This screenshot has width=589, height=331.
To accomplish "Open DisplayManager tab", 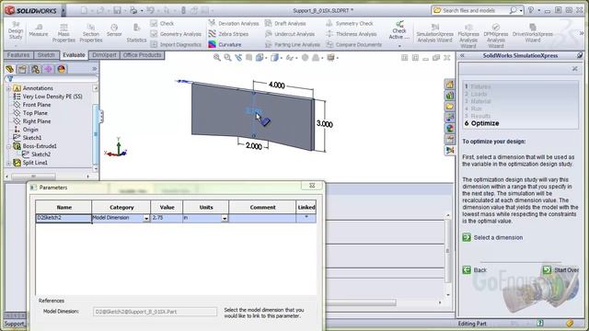I will (x=62, y=69).
